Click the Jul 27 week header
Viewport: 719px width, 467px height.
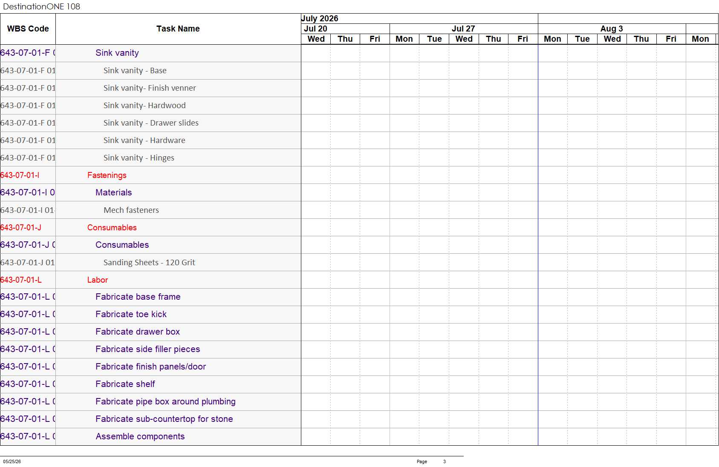click(464, 29)
